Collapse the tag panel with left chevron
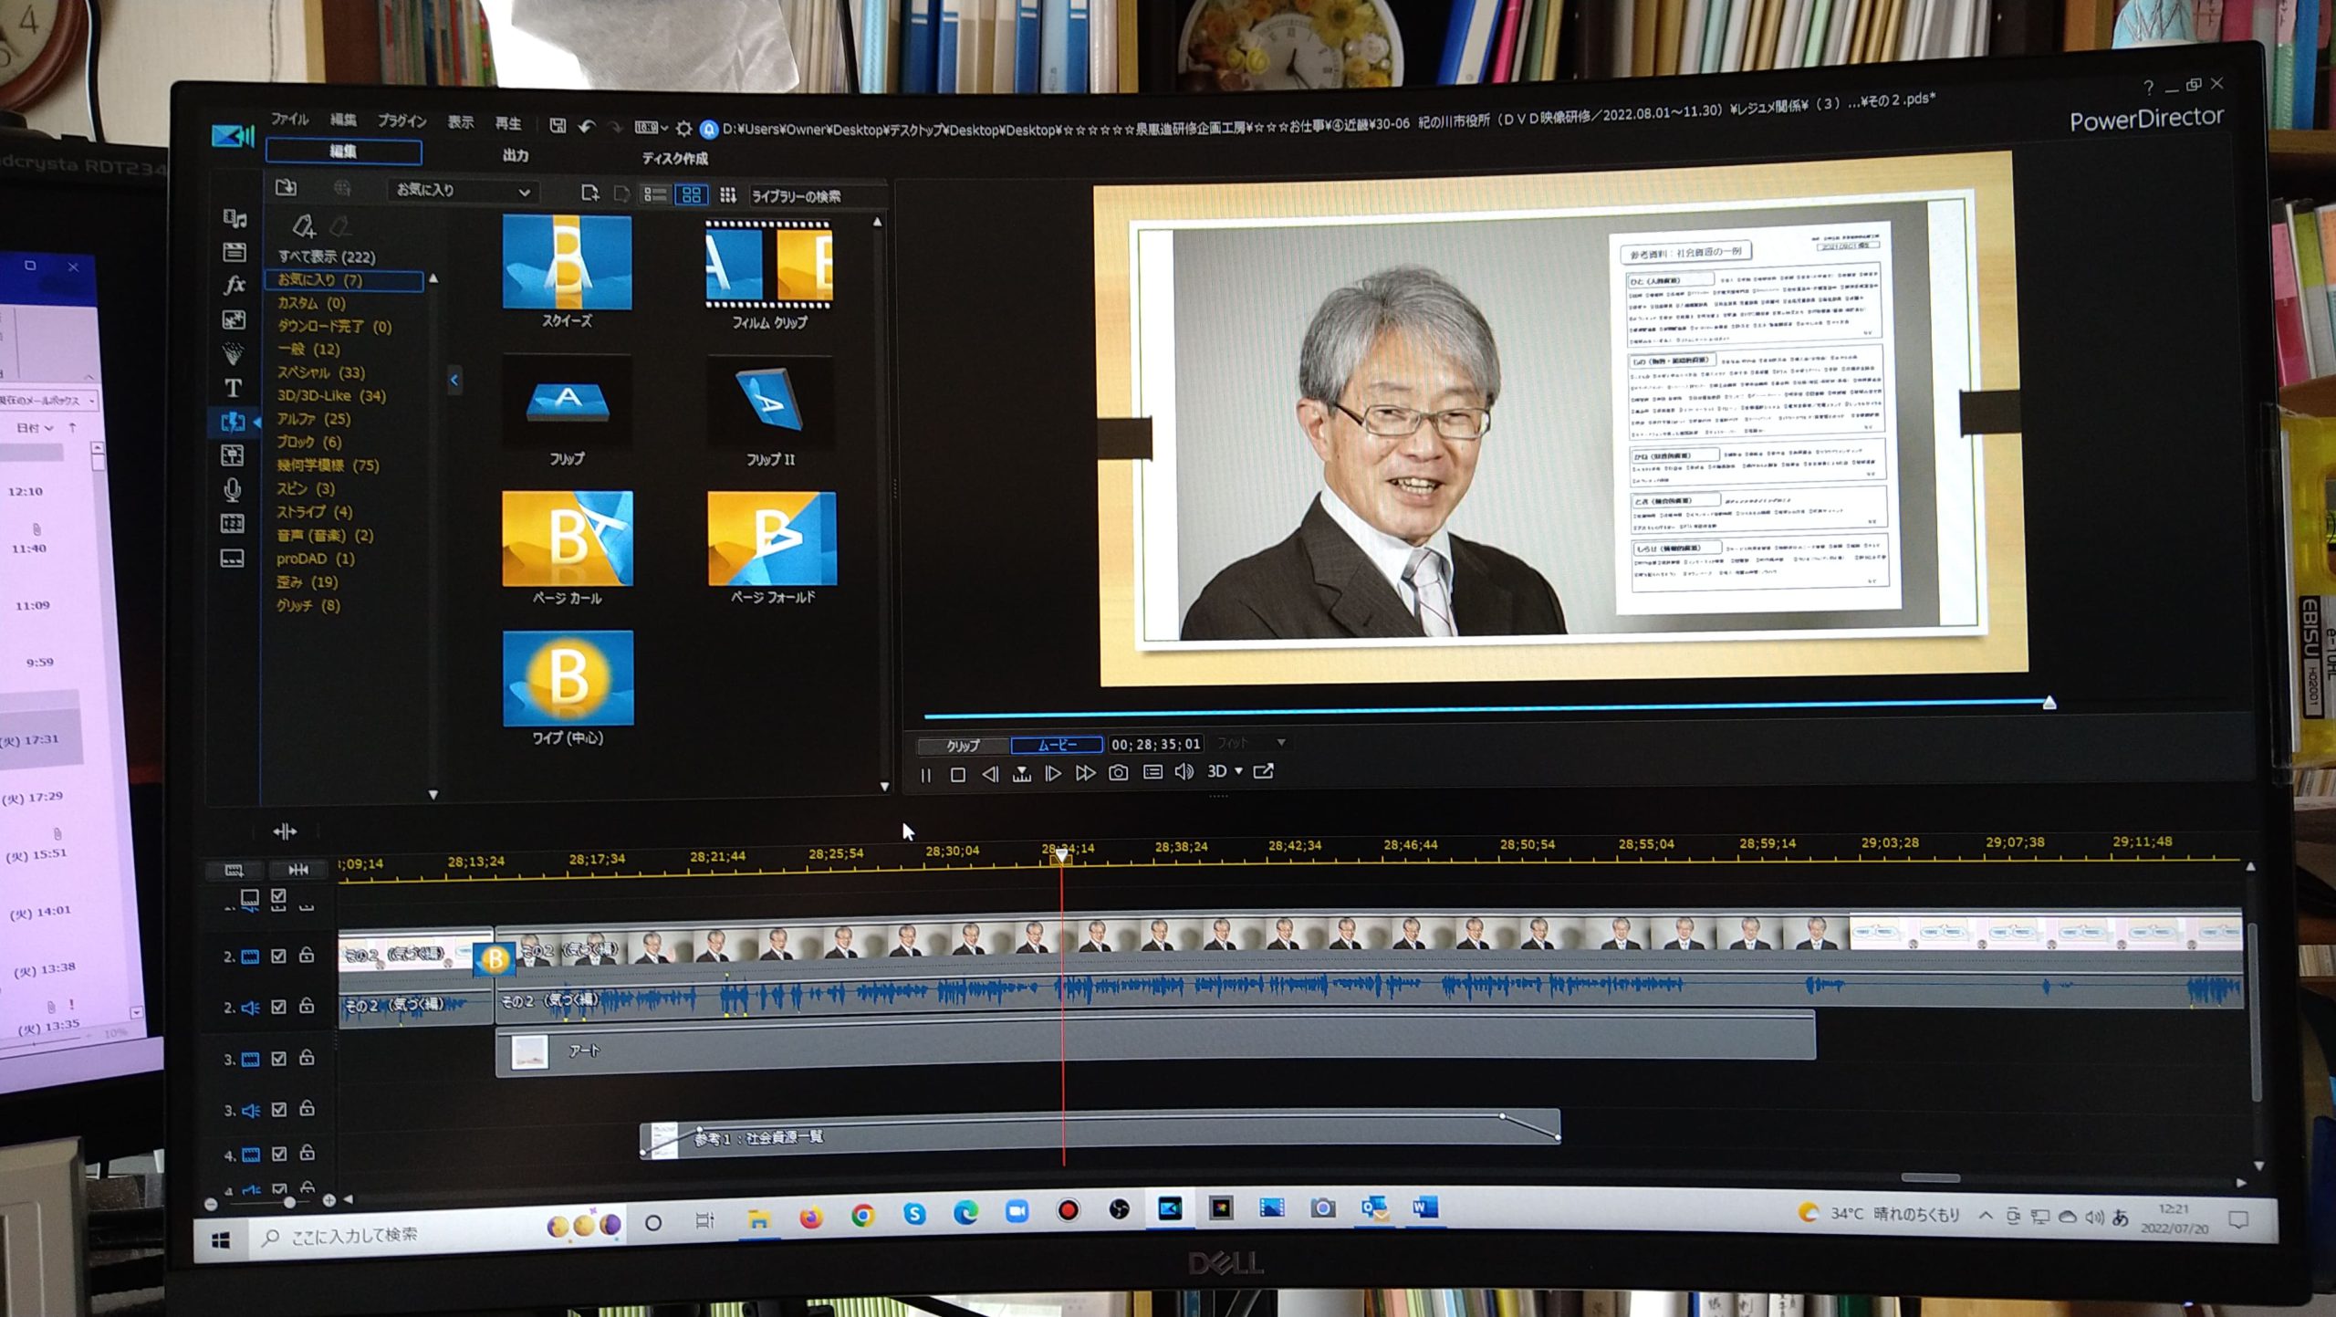 click(454, 380)
